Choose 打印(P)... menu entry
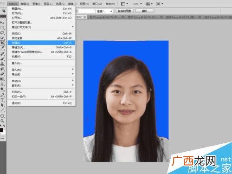 coord(41,92)
